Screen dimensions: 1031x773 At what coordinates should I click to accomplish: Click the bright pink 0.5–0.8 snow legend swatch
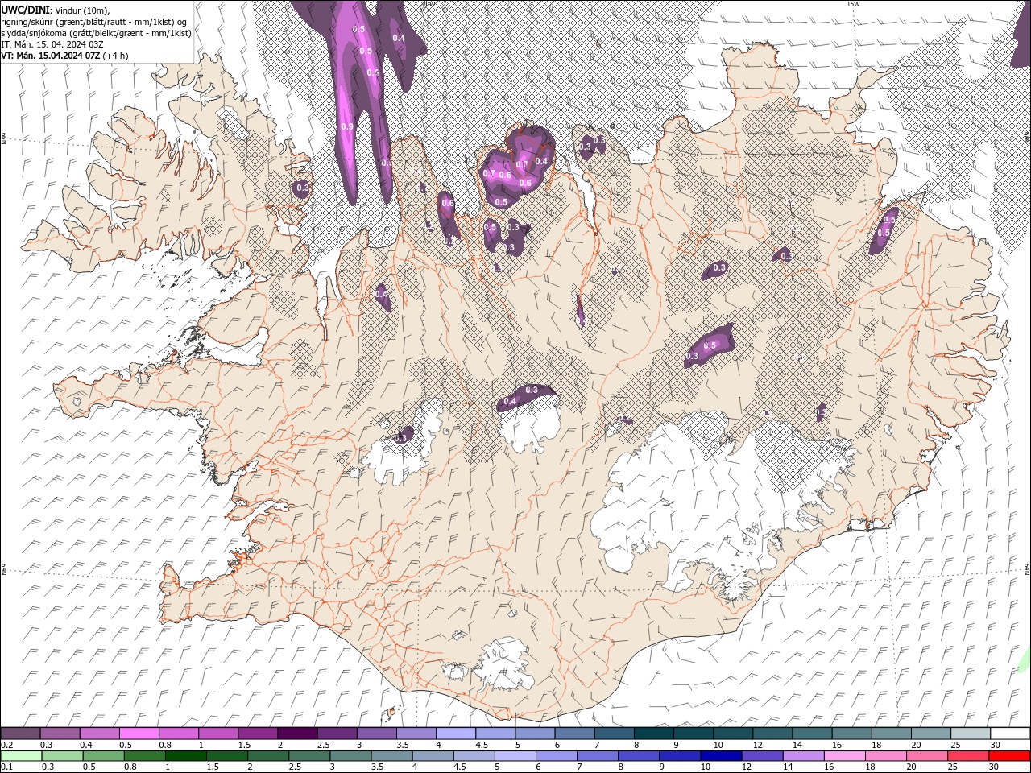[139, 734]
